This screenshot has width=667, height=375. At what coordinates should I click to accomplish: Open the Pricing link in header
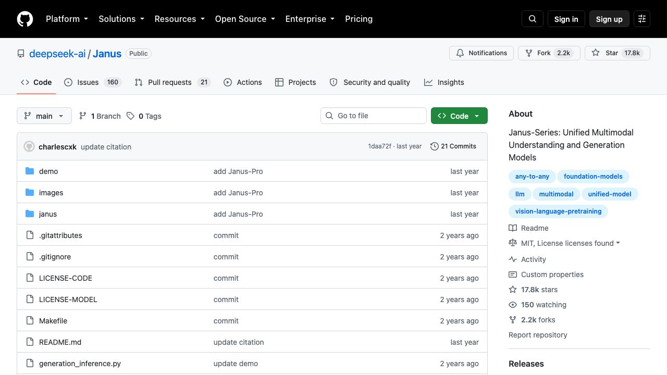click(359, 19)
